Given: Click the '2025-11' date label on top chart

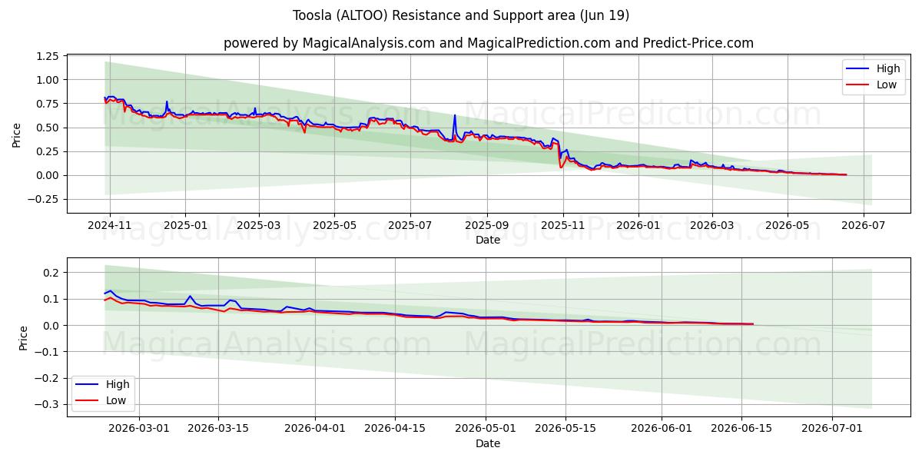Looking at the screenshot, I should point(562,226).
